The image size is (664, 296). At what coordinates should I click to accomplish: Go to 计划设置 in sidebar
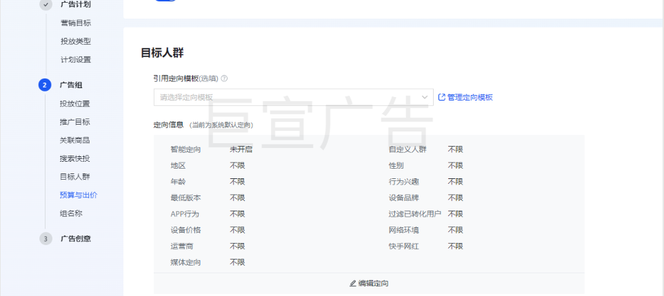tap(75, 60)
